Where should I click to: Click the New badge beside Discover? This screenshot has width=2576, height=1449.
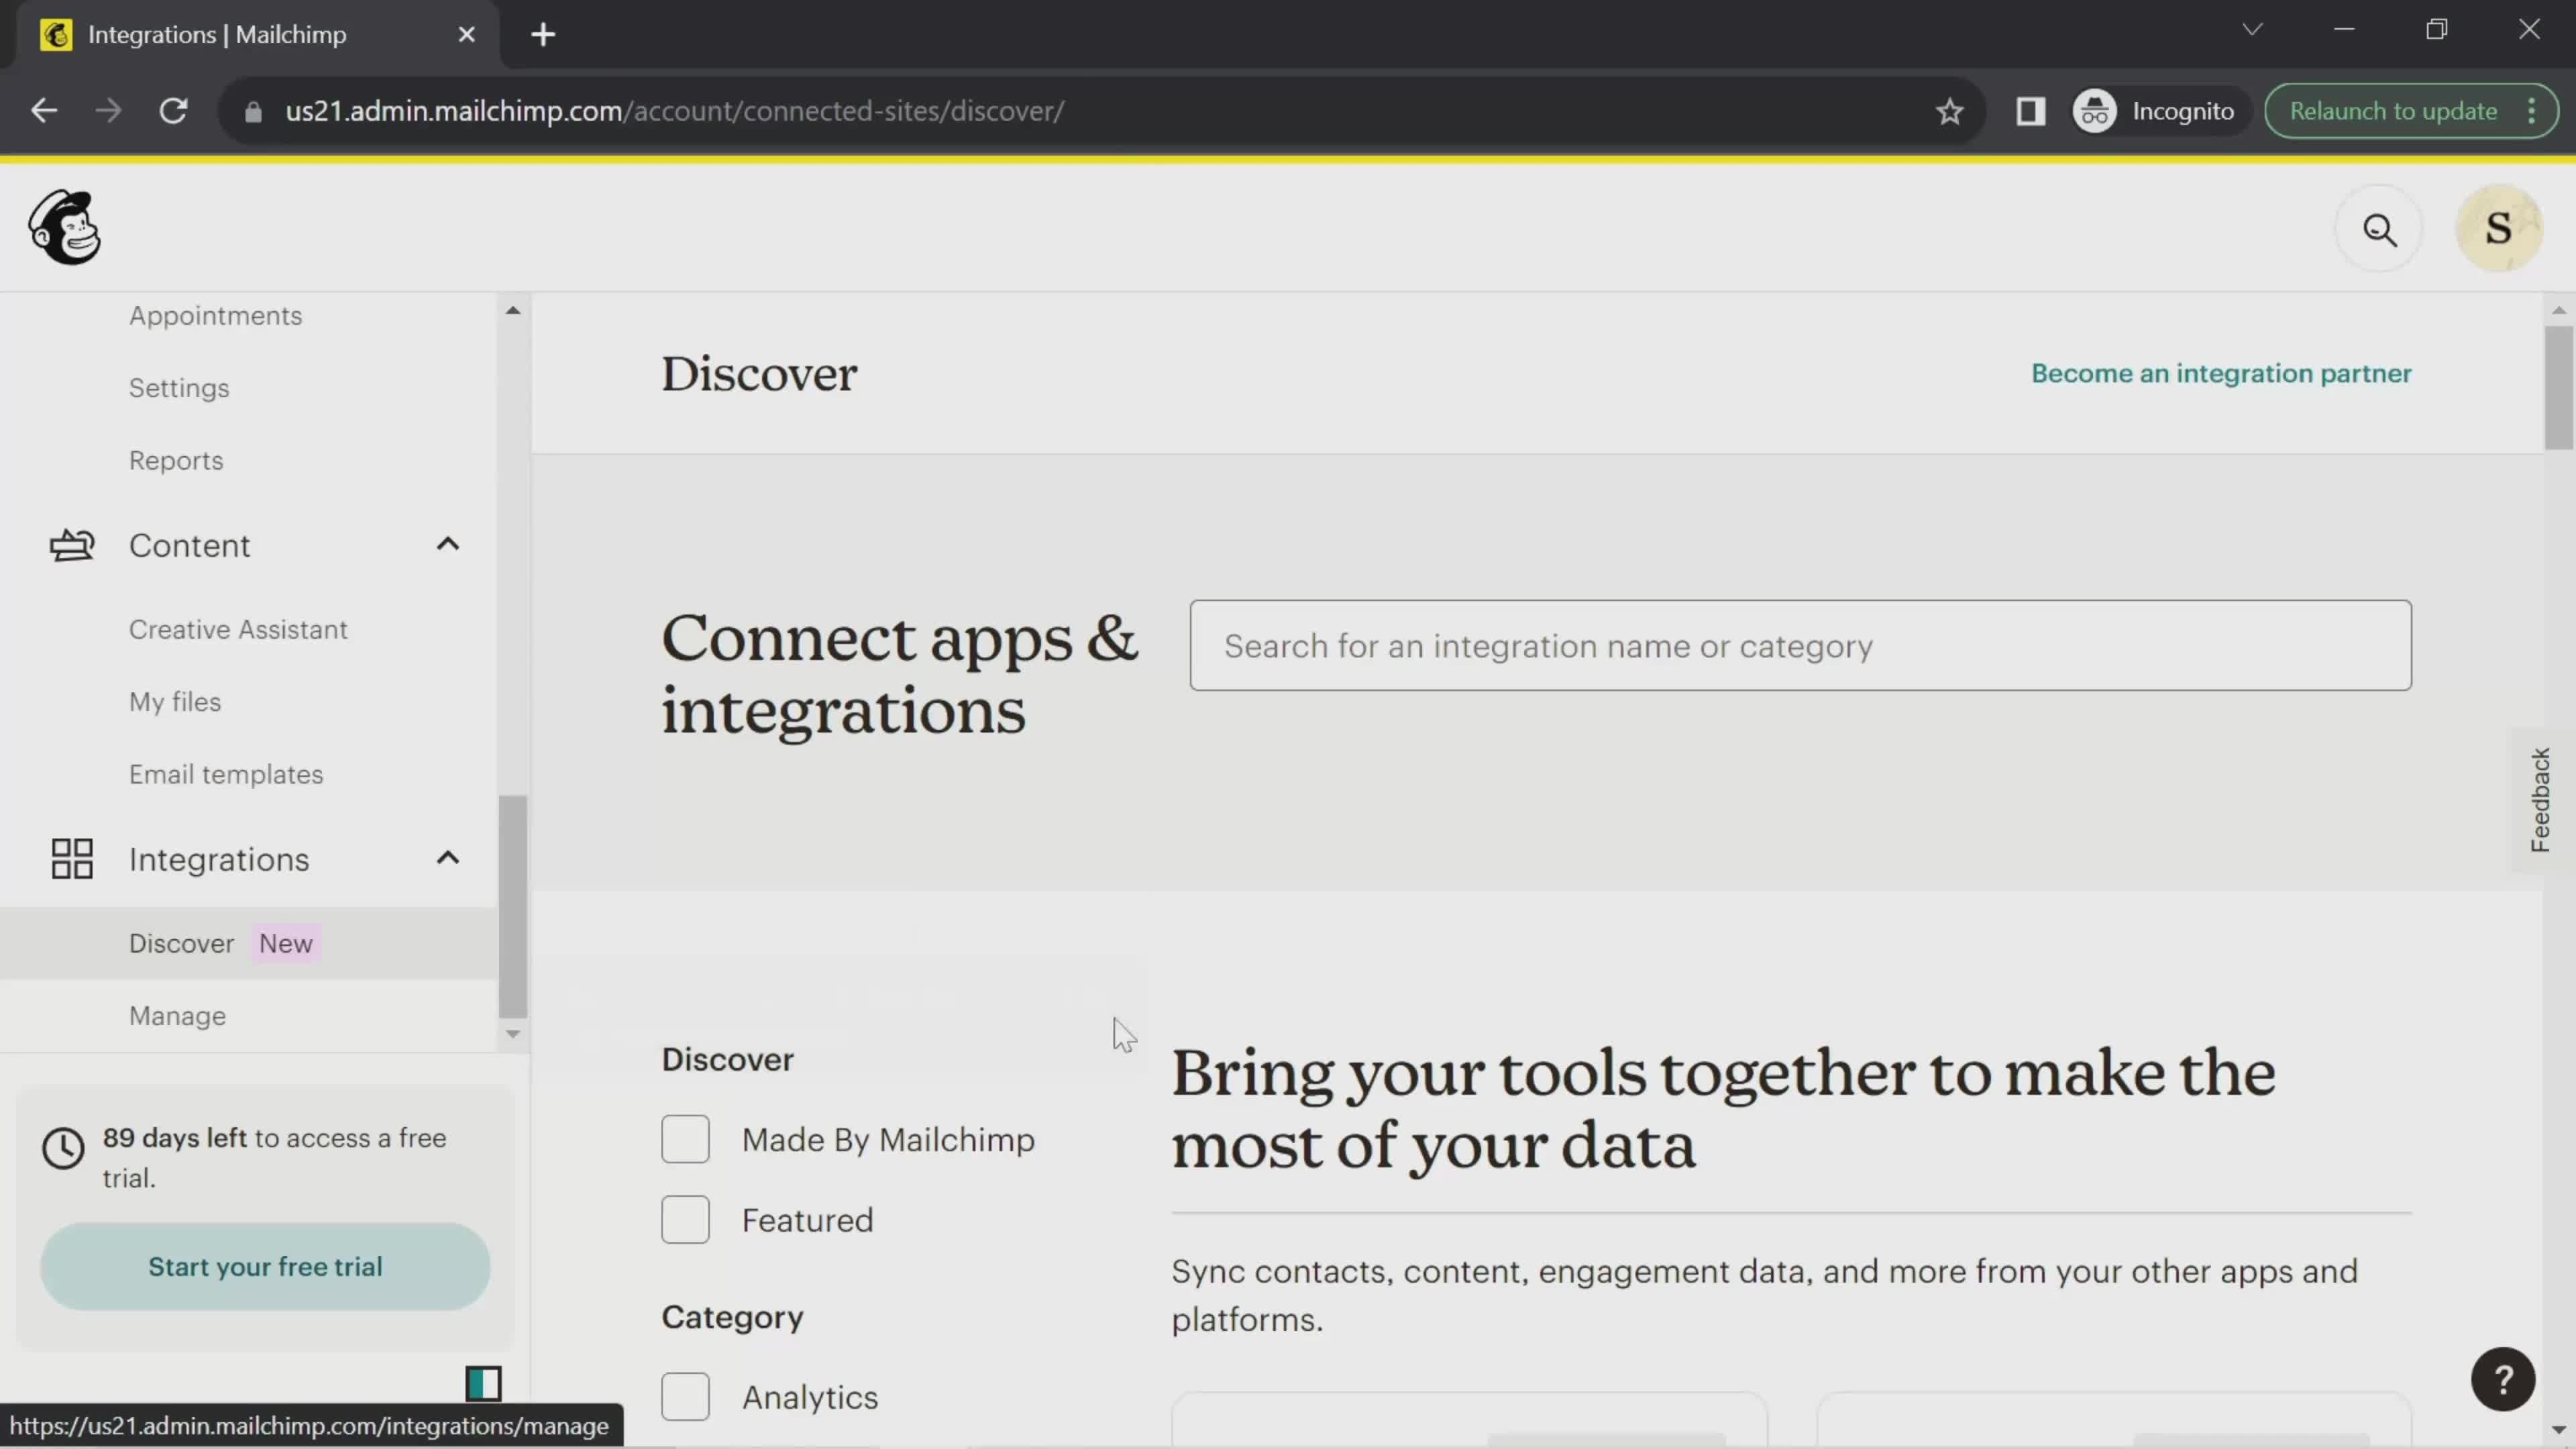coord(286,943)
